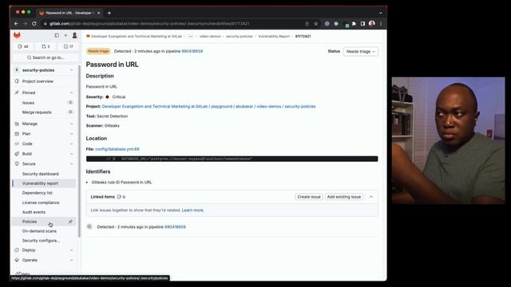
Task: Expand collapsed breadcrumb ellipsis
Action: (191, 37)
